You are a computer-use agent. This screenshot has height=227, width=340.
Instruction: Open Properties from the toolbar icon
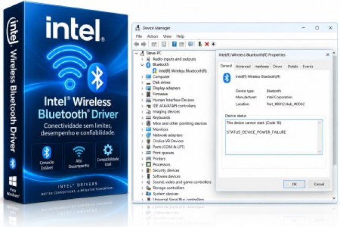point(164,44)
